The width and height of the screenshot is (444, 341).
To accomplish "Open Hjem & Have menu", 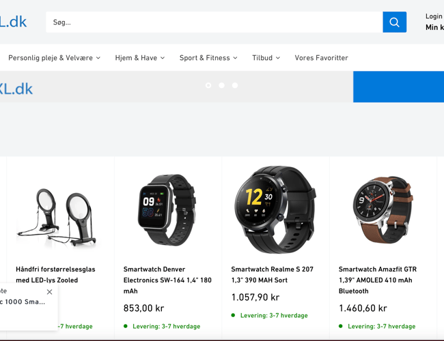I will pos(136,58).
